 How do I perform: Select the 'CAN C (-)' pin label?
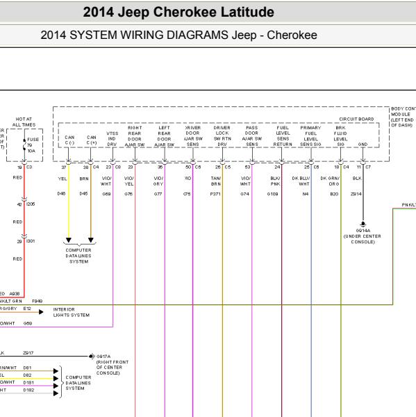click(69, 140)
